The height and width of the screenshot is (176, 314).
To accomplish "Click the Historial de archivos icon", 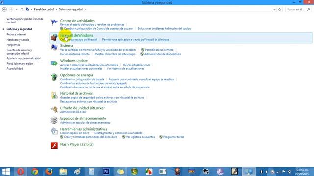I will [54, 95].
